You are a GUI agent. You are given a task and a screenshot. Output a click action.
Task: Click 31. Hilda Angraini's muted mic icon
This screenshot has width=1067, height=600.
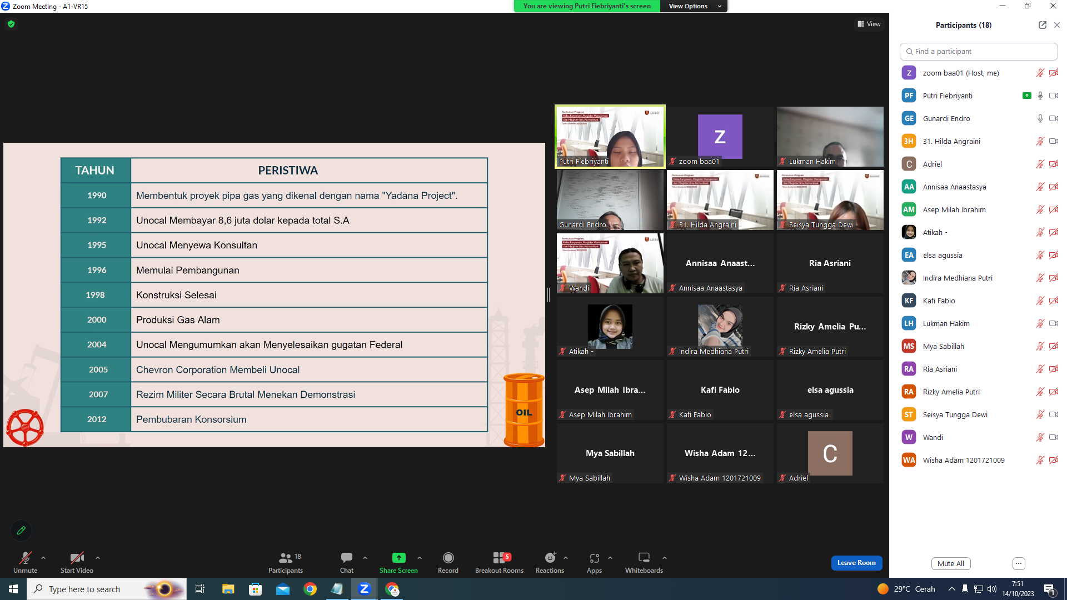[1040, 141]
